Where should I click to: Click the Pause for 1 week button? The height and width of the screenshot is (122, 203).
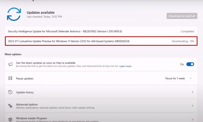(x=175, y=78)
